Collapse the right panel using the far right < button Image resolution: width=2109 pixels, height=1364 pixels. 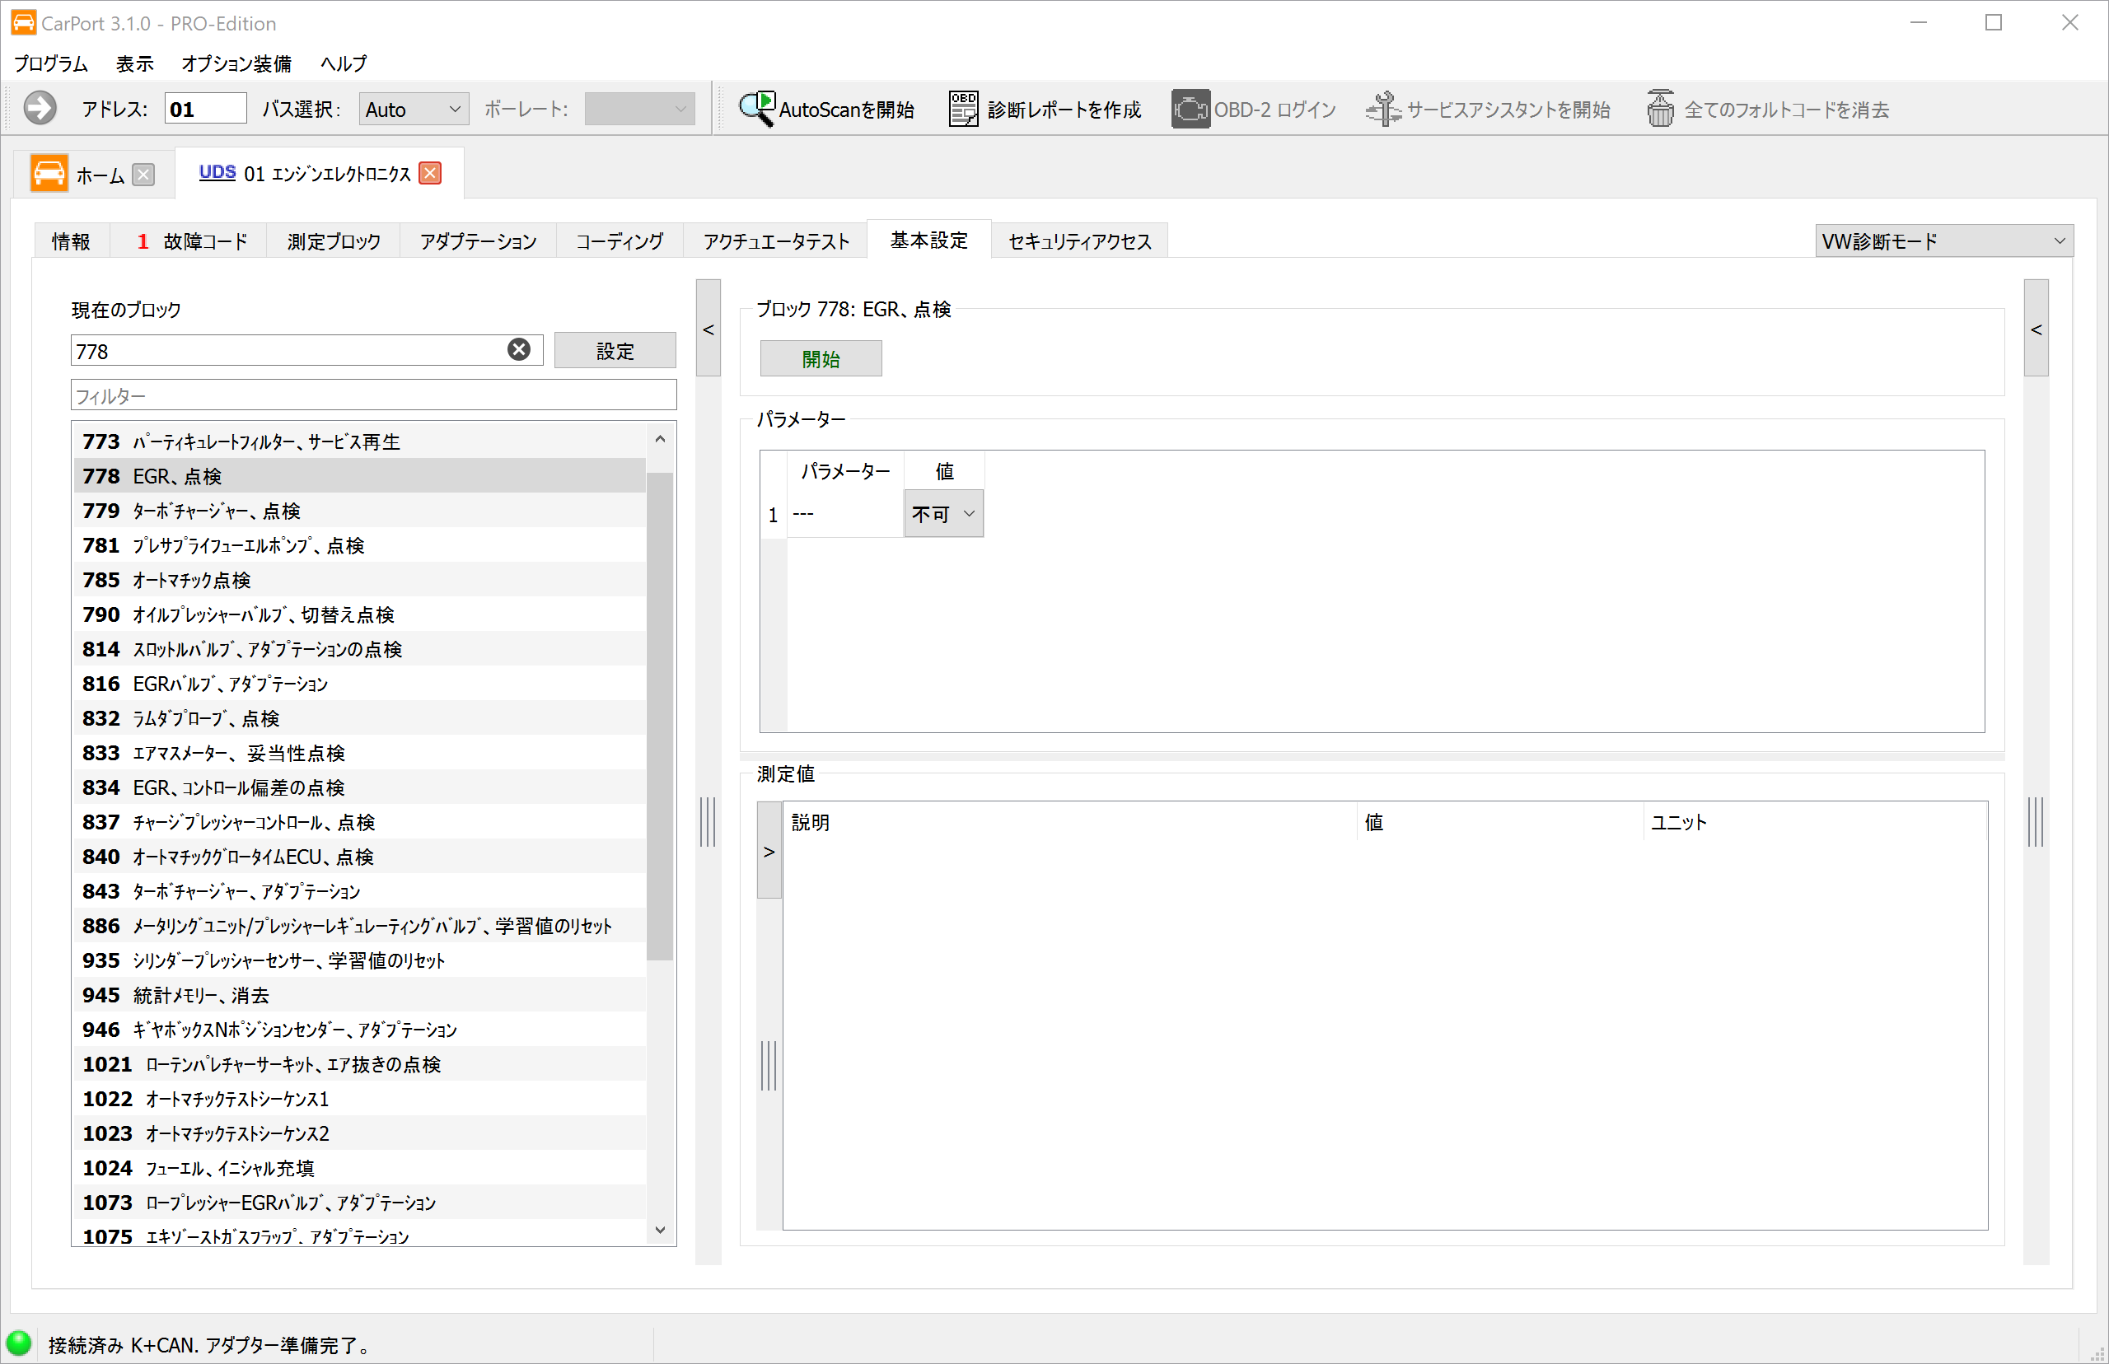(2036, 329)
